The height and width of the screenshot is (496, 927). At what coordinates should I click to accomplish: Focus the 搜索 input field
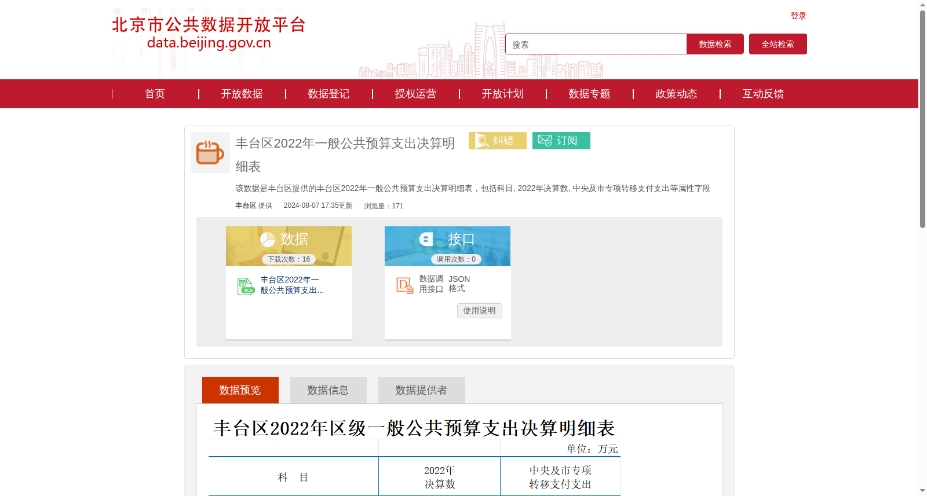point(596,44)
